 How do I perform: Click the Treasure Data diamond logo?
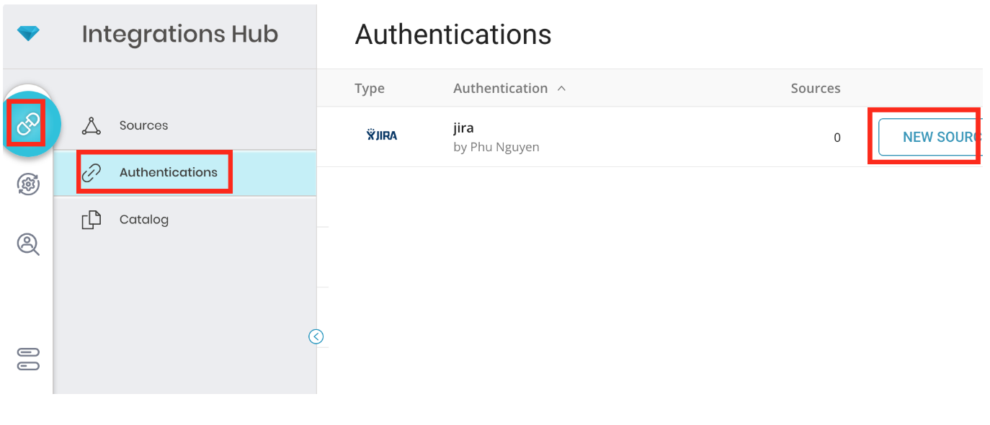28,33
